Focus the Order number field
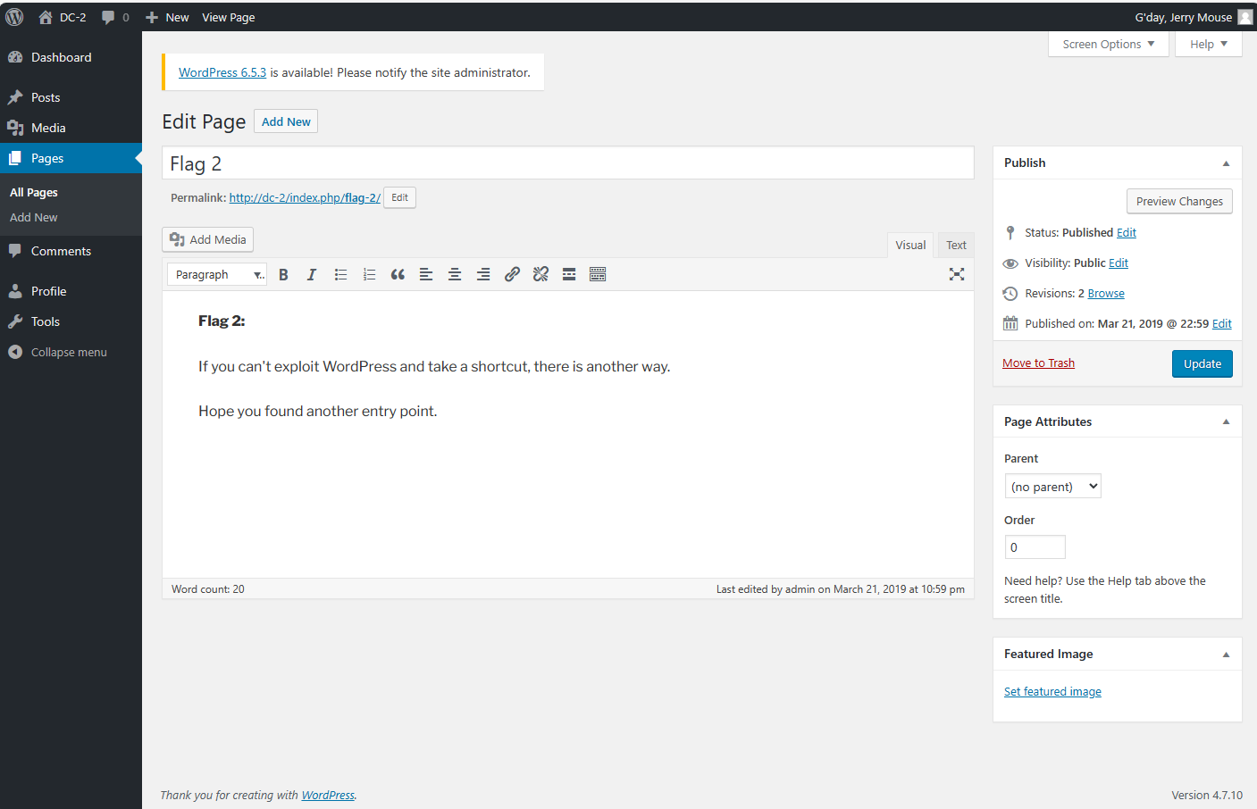Screen dimensions: 1257x809 click(1035, 546)
